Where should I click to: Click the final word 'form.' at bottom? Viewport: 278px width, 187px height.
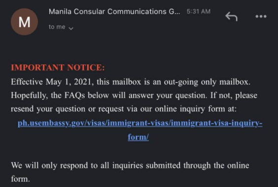tap(20, 179)
